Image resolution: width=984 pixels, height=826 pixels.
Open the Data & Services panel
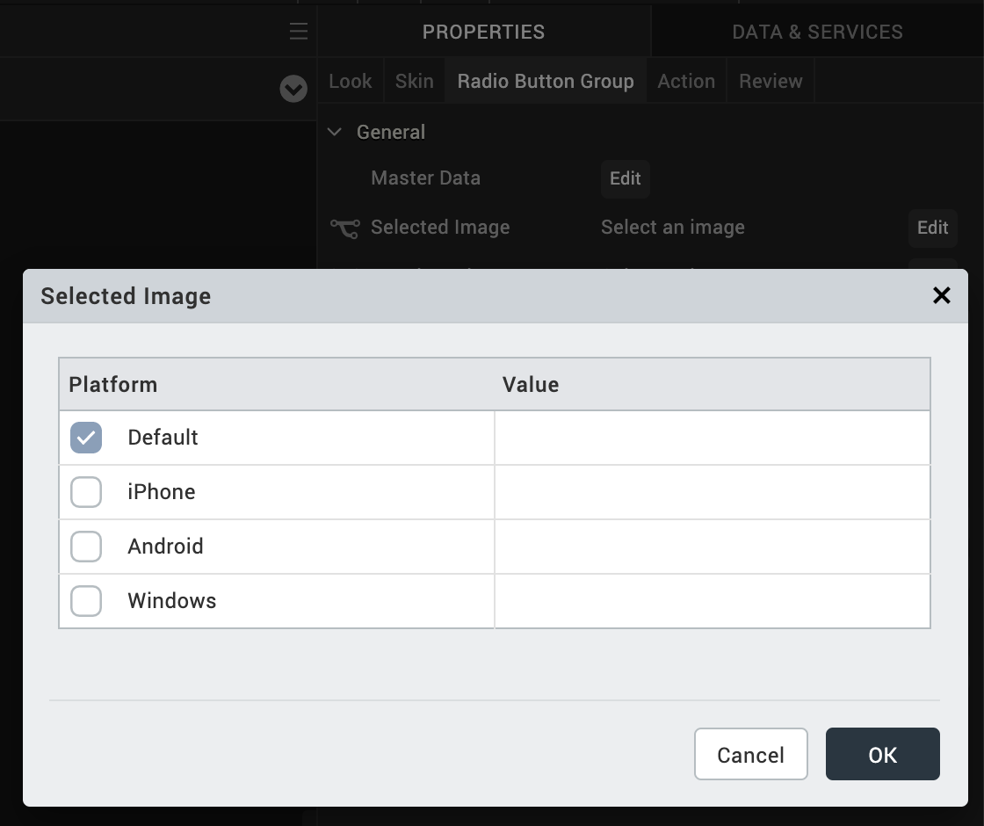pyautogui.click(x=817, y=33)
